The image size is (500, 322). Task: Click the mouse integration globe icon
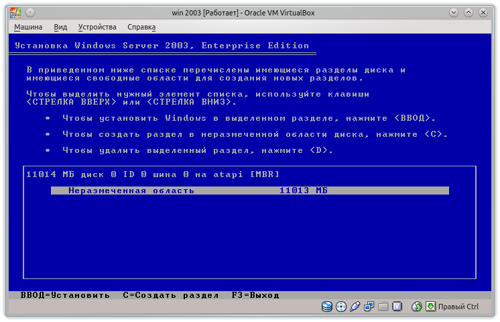pyautogui.click(x=416, y=307)
